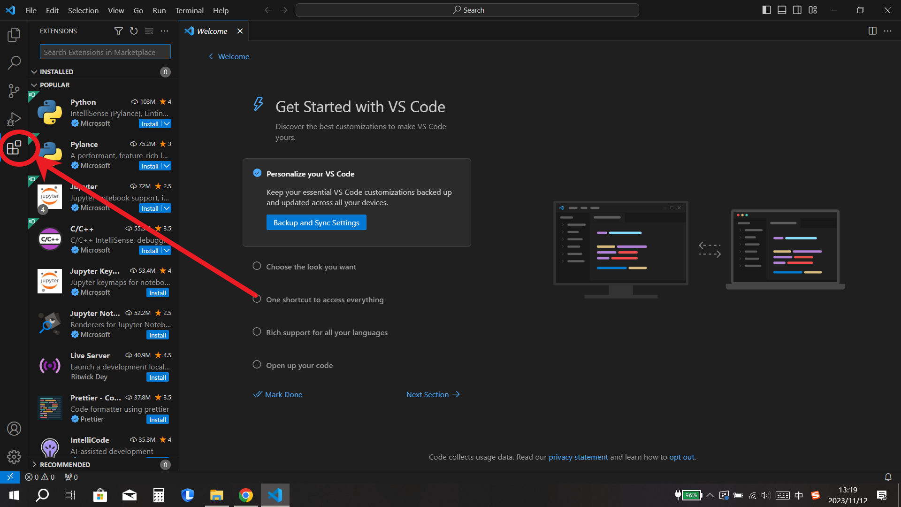Screen dimensions: 901x507
Task: Go to Next Section
Action: (433, 394)
